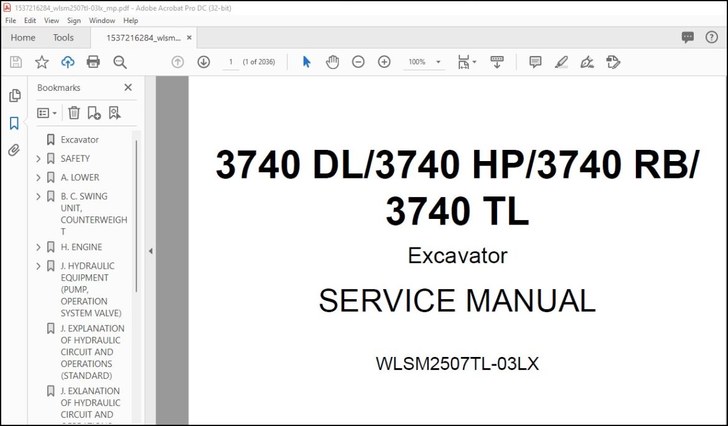The width and height of the screenshot is (728, 426).
Task: Click the Zoom out minus icon
Action: pos(358,62)
